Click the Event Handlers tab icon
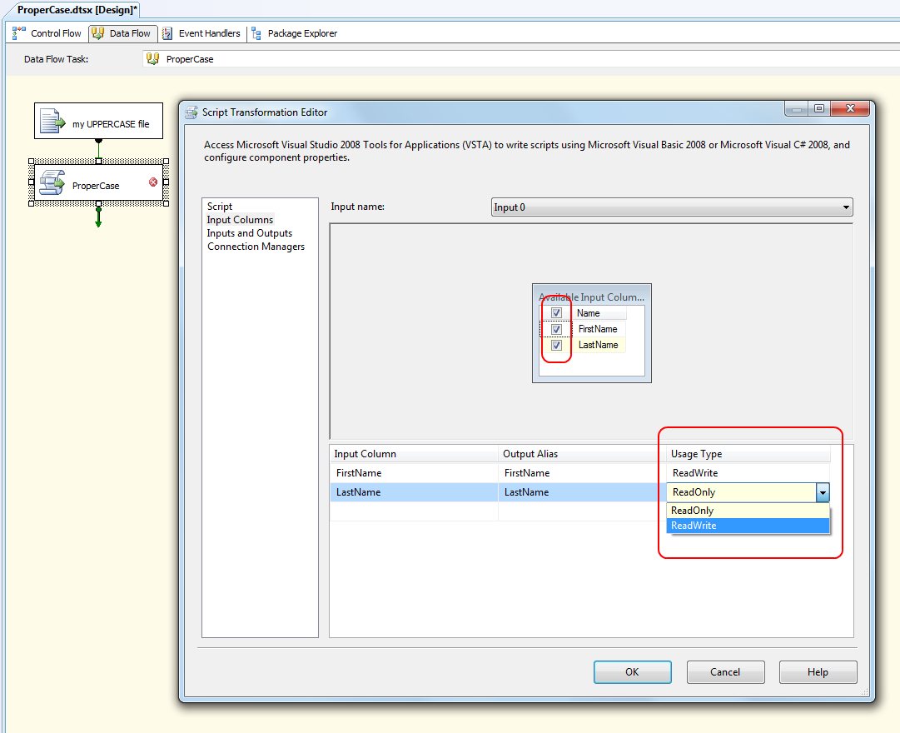Screen dimensions: 900x733 click(167, 33)
